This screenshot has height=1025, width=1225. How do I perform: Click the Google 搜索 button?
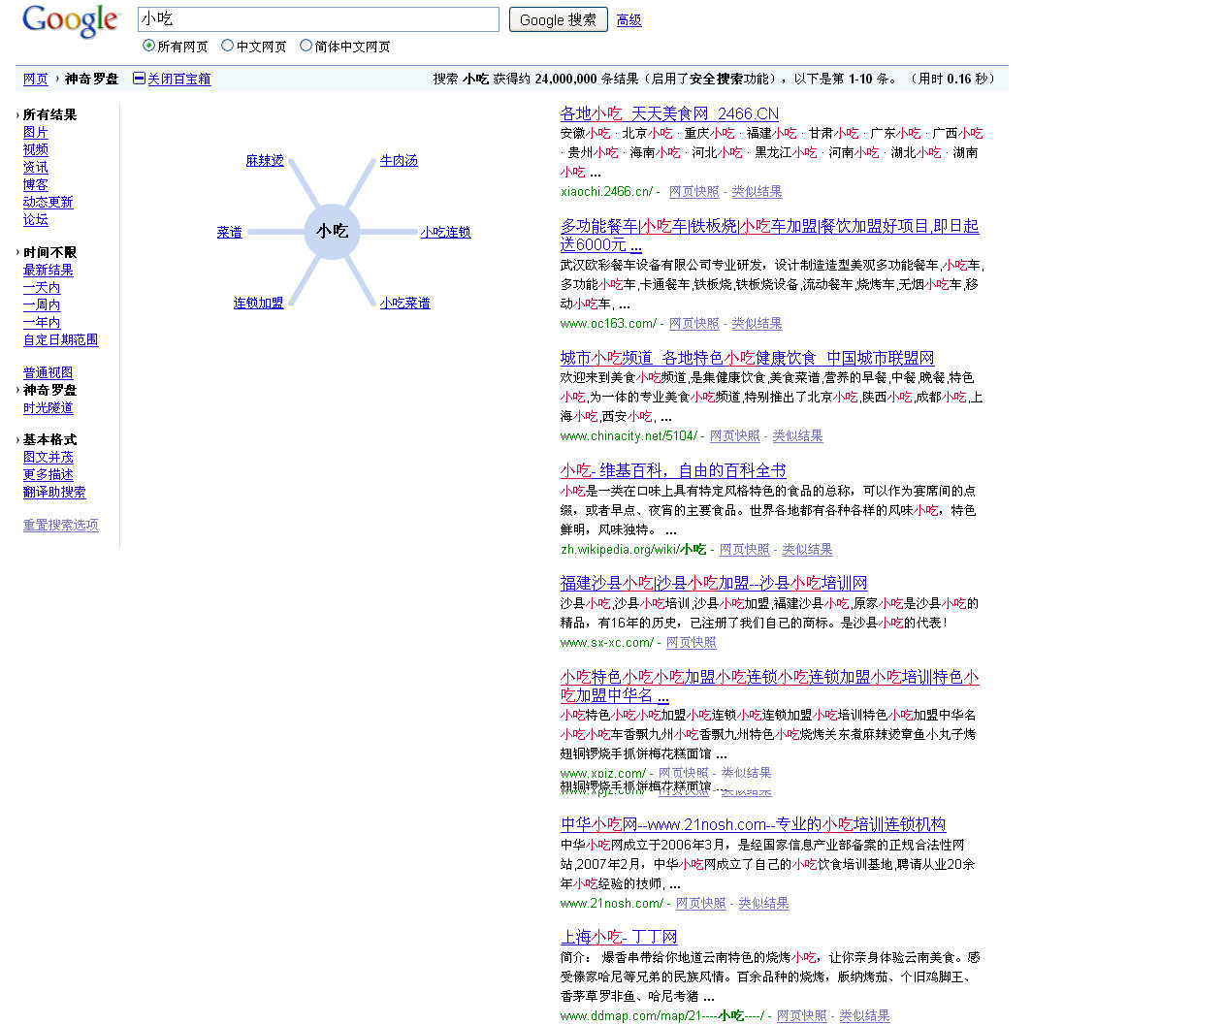(559, 19)
